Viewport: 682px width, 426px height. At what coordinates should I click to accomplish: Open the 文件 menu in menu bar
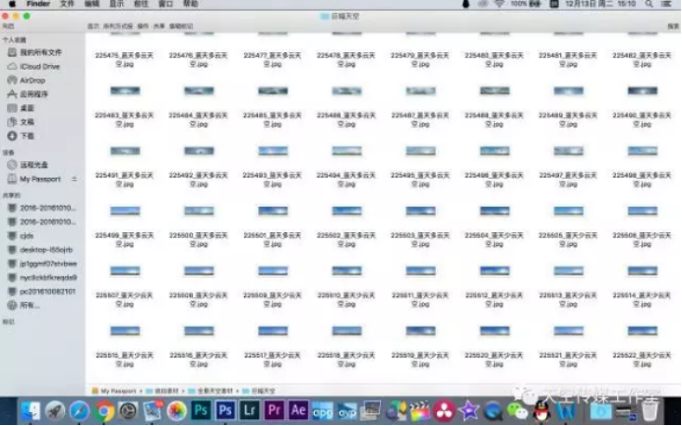point(66,5)
